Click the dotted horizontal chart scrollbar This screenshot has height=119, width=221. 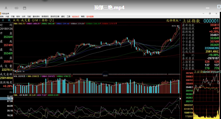pyautogui.click(x=97, y=74)
